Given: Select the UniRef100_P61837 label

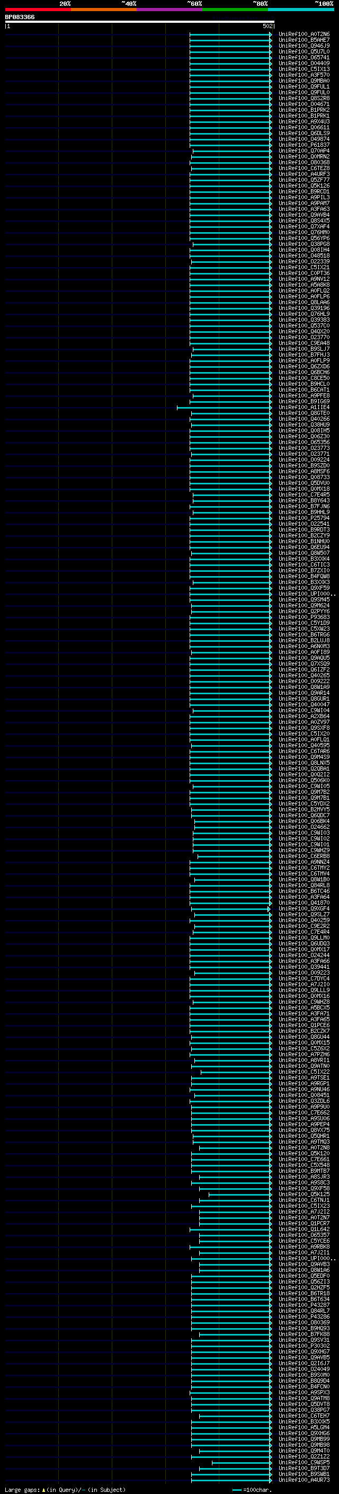Looking at the screenshot, I should point(304,145).
